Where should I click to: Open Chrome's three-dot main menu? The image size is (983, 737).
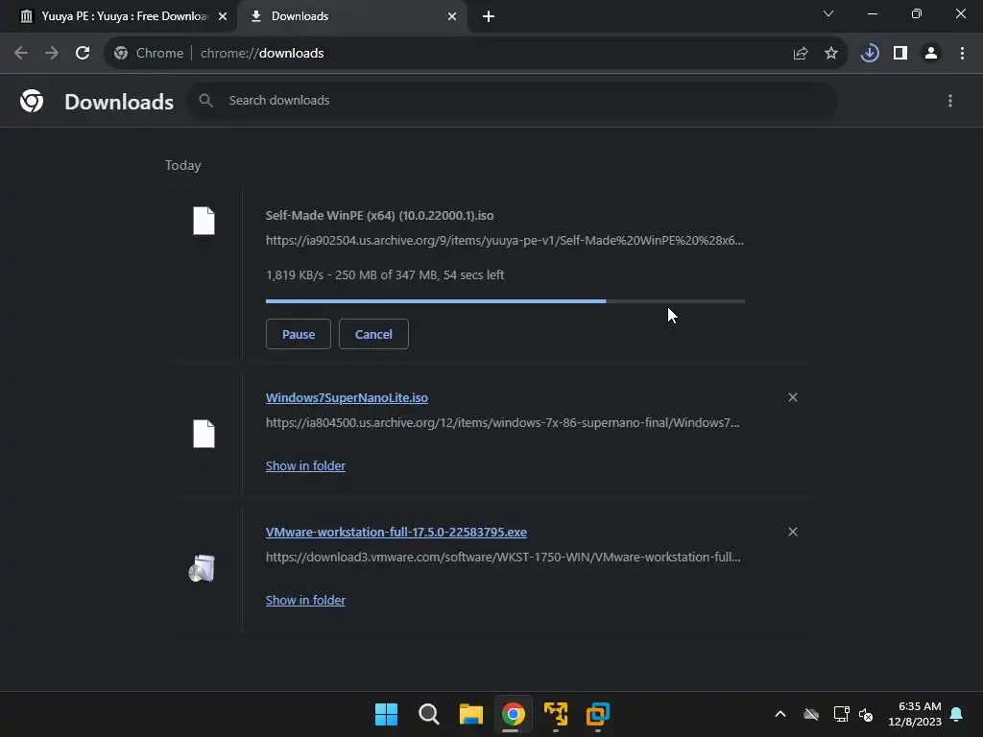pos(962,54)
